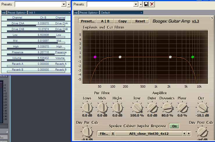Viewport: 215px width, 142px height.
Task: Click the Highs pre filter knob
Action: click(117, 107)
